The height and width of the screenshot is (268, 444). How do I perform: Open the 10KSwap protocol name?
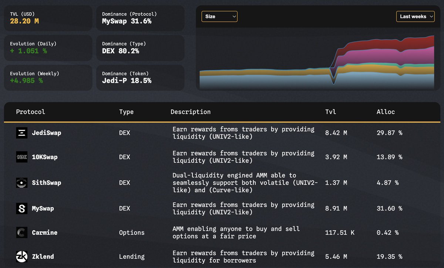click(45, 157)
